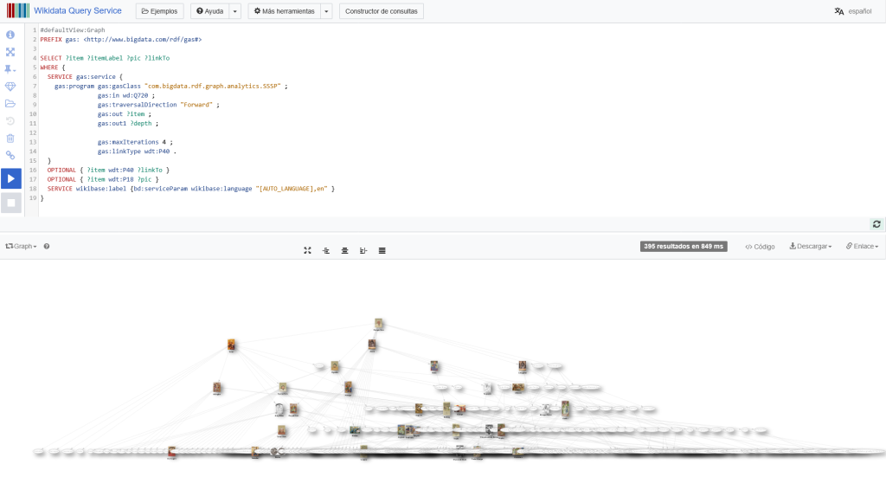Image resolution: width=886 pixels, height=477 pixels.
Task: Click the stop query square button
Action: coord(10,203)
